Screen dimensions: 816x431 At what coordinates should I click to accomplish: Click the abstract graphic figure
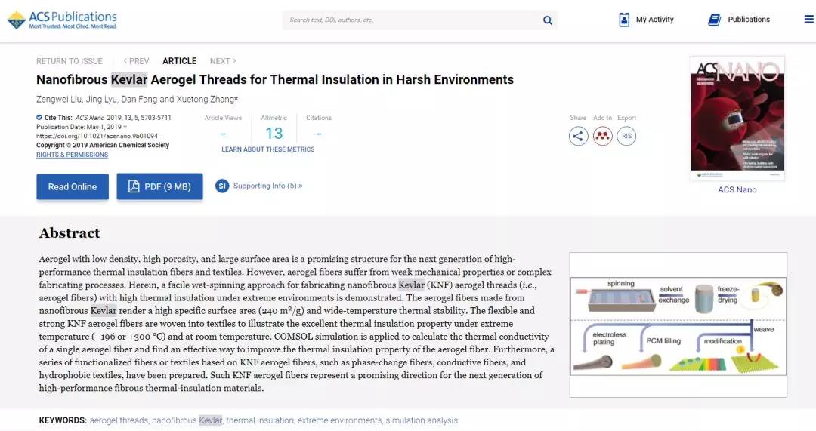point(678,325)
